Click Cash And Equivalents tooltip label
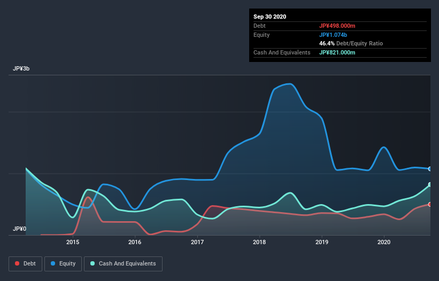Screen dimensions: 439x281 coord(282,52)
